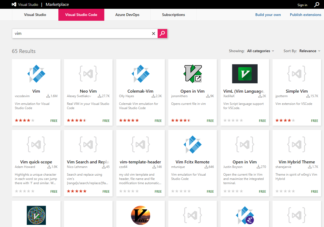Open the Build your own link
Viewport: 324px width, 227px height.
pyautogui.click(x=268, y=15)
